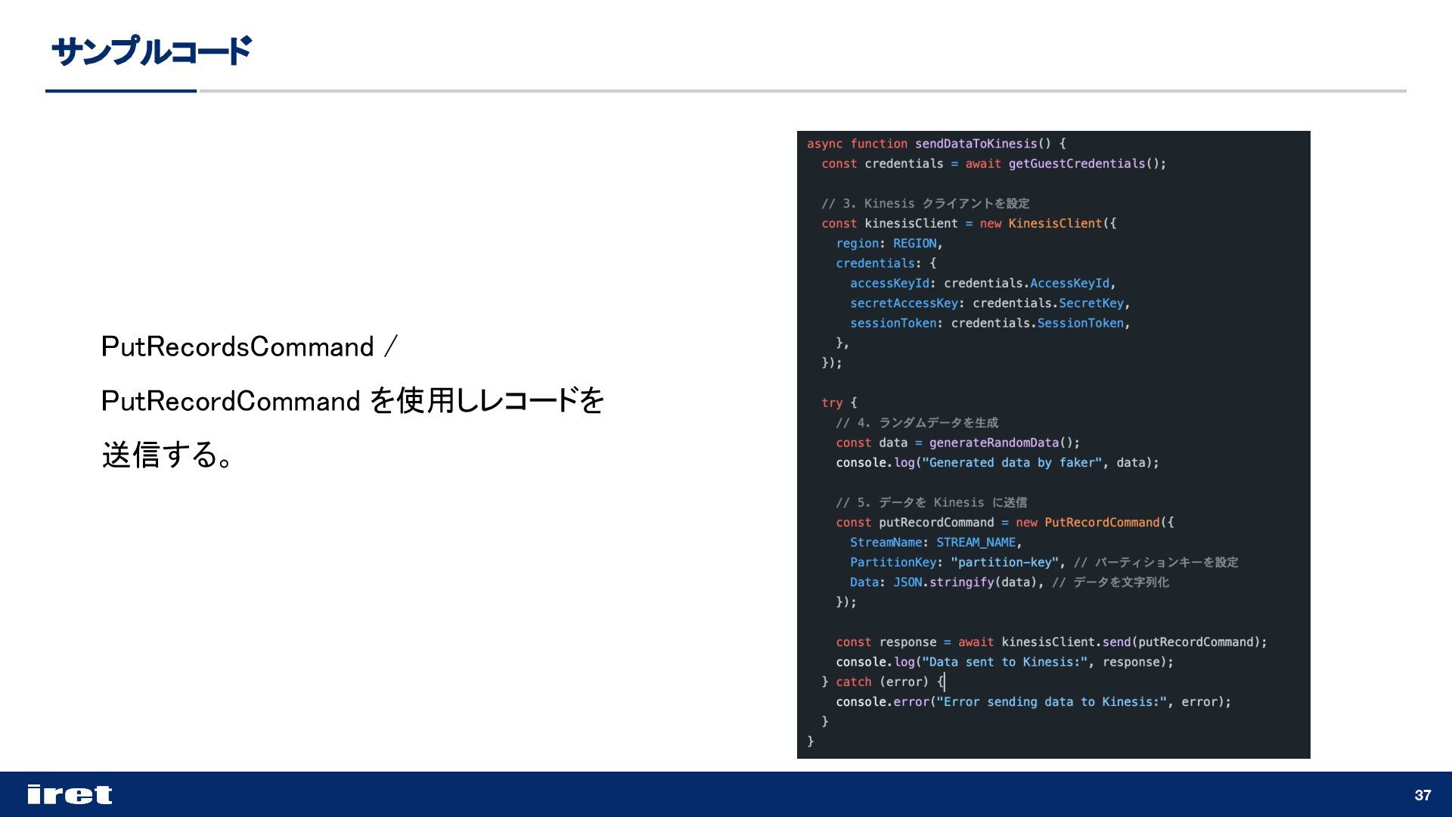This screenshot has width=1452, height=817.
Task: Click credentials.AccessKeyId in code
Action: tap(1027, 283)
